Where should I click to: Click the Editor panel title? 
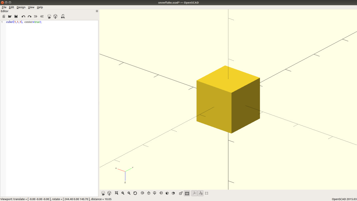pyautogui.click(x=4, y=11)
